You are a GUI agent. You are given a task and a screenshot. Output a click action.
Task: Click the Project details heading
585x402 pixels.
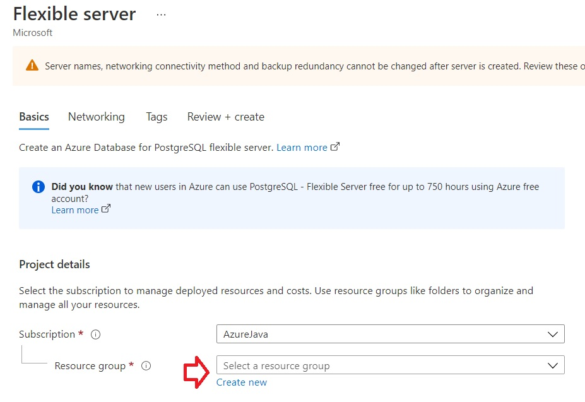(x=54, y=264)
